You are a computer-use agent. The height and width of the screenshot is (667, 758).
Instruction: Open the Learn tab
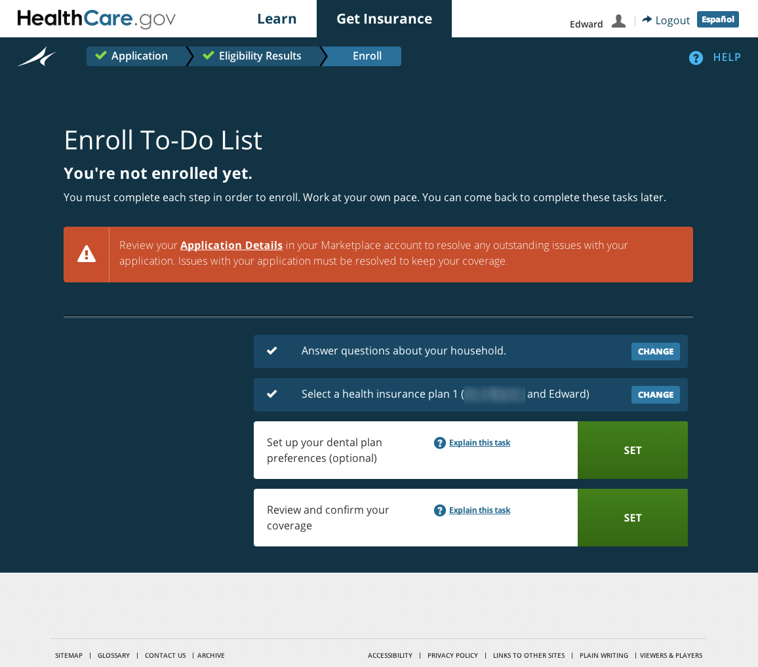[x=277, y=19]
